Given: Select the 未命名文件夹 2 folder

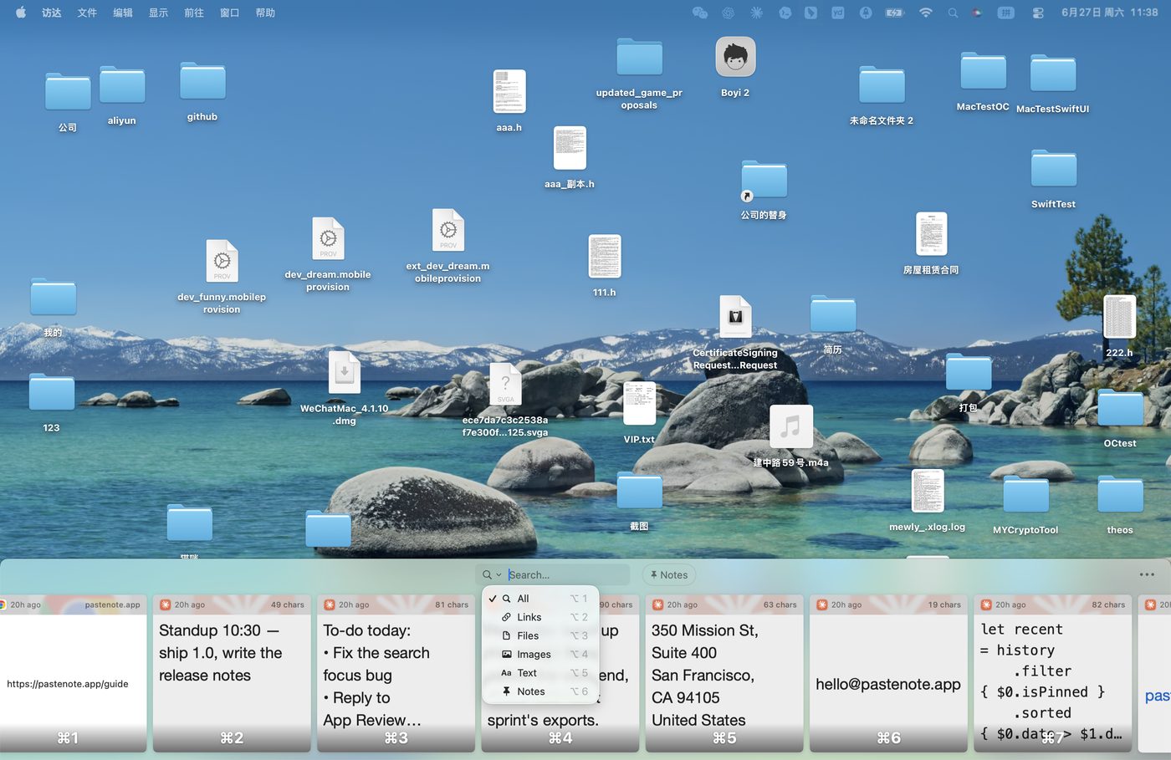Looking at the screenshot, I should click(x=882, y=85).
